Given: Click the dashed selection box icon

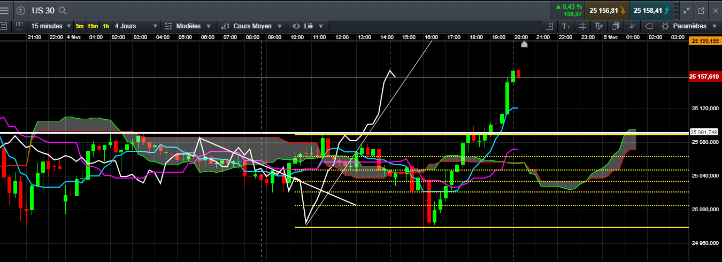Looking at the screenshot, I should point(19,26).
